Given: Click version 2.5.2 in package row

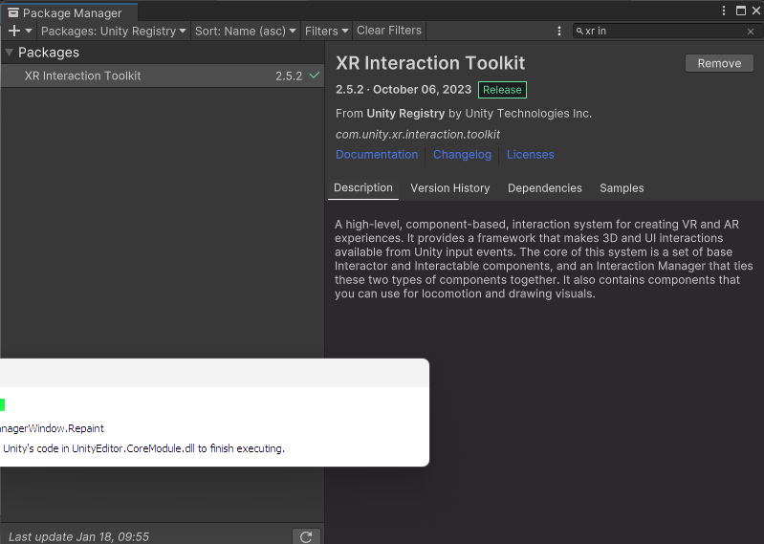Looking at the screenshot, I should pos(289,76).
